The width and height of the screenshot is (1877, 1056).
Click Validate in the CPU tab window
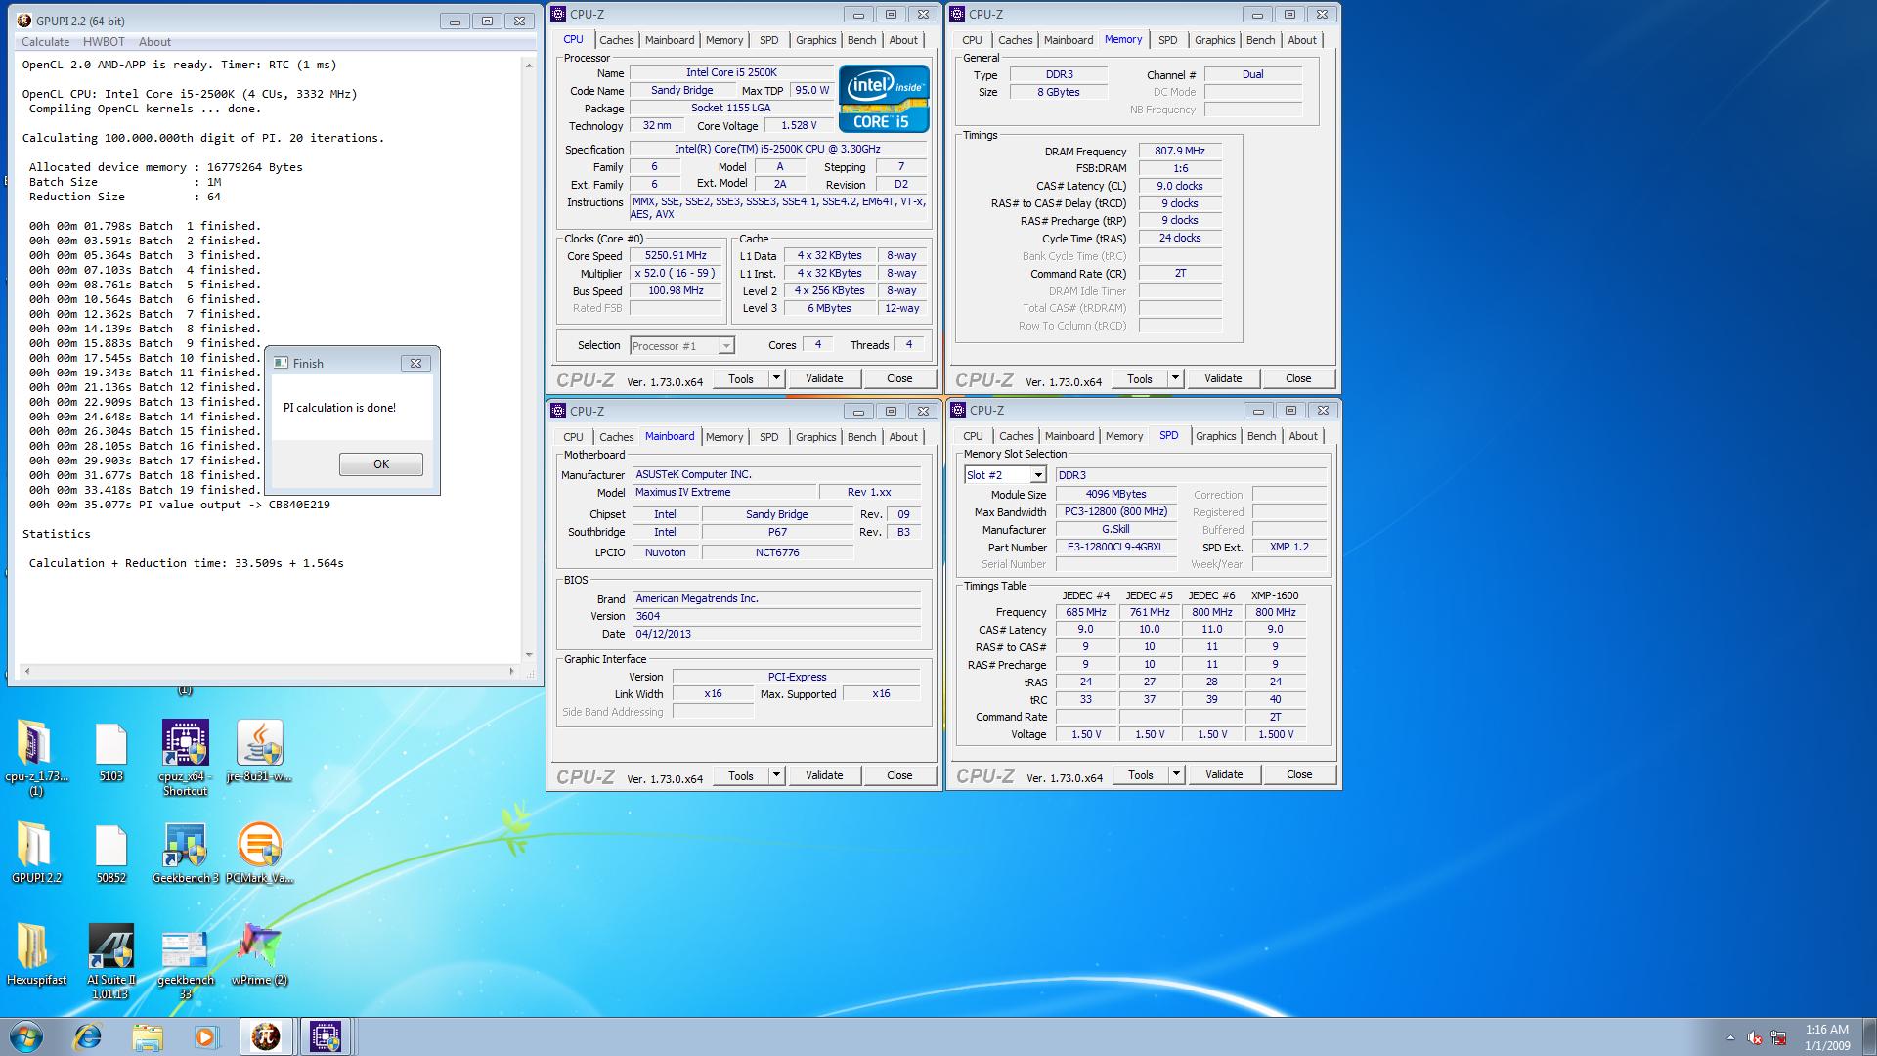point(824,378)
